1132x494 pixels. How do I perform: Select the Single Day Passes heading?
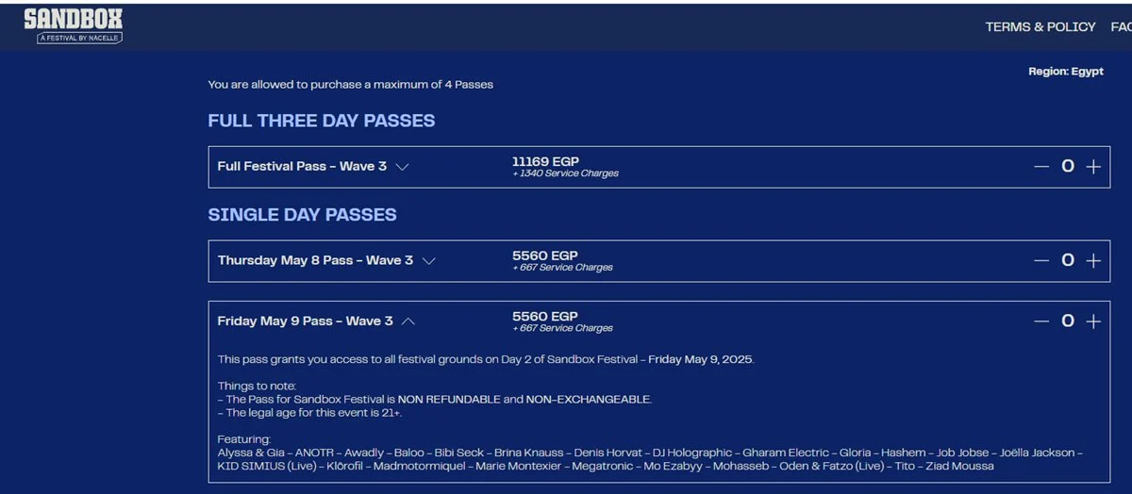302,215
